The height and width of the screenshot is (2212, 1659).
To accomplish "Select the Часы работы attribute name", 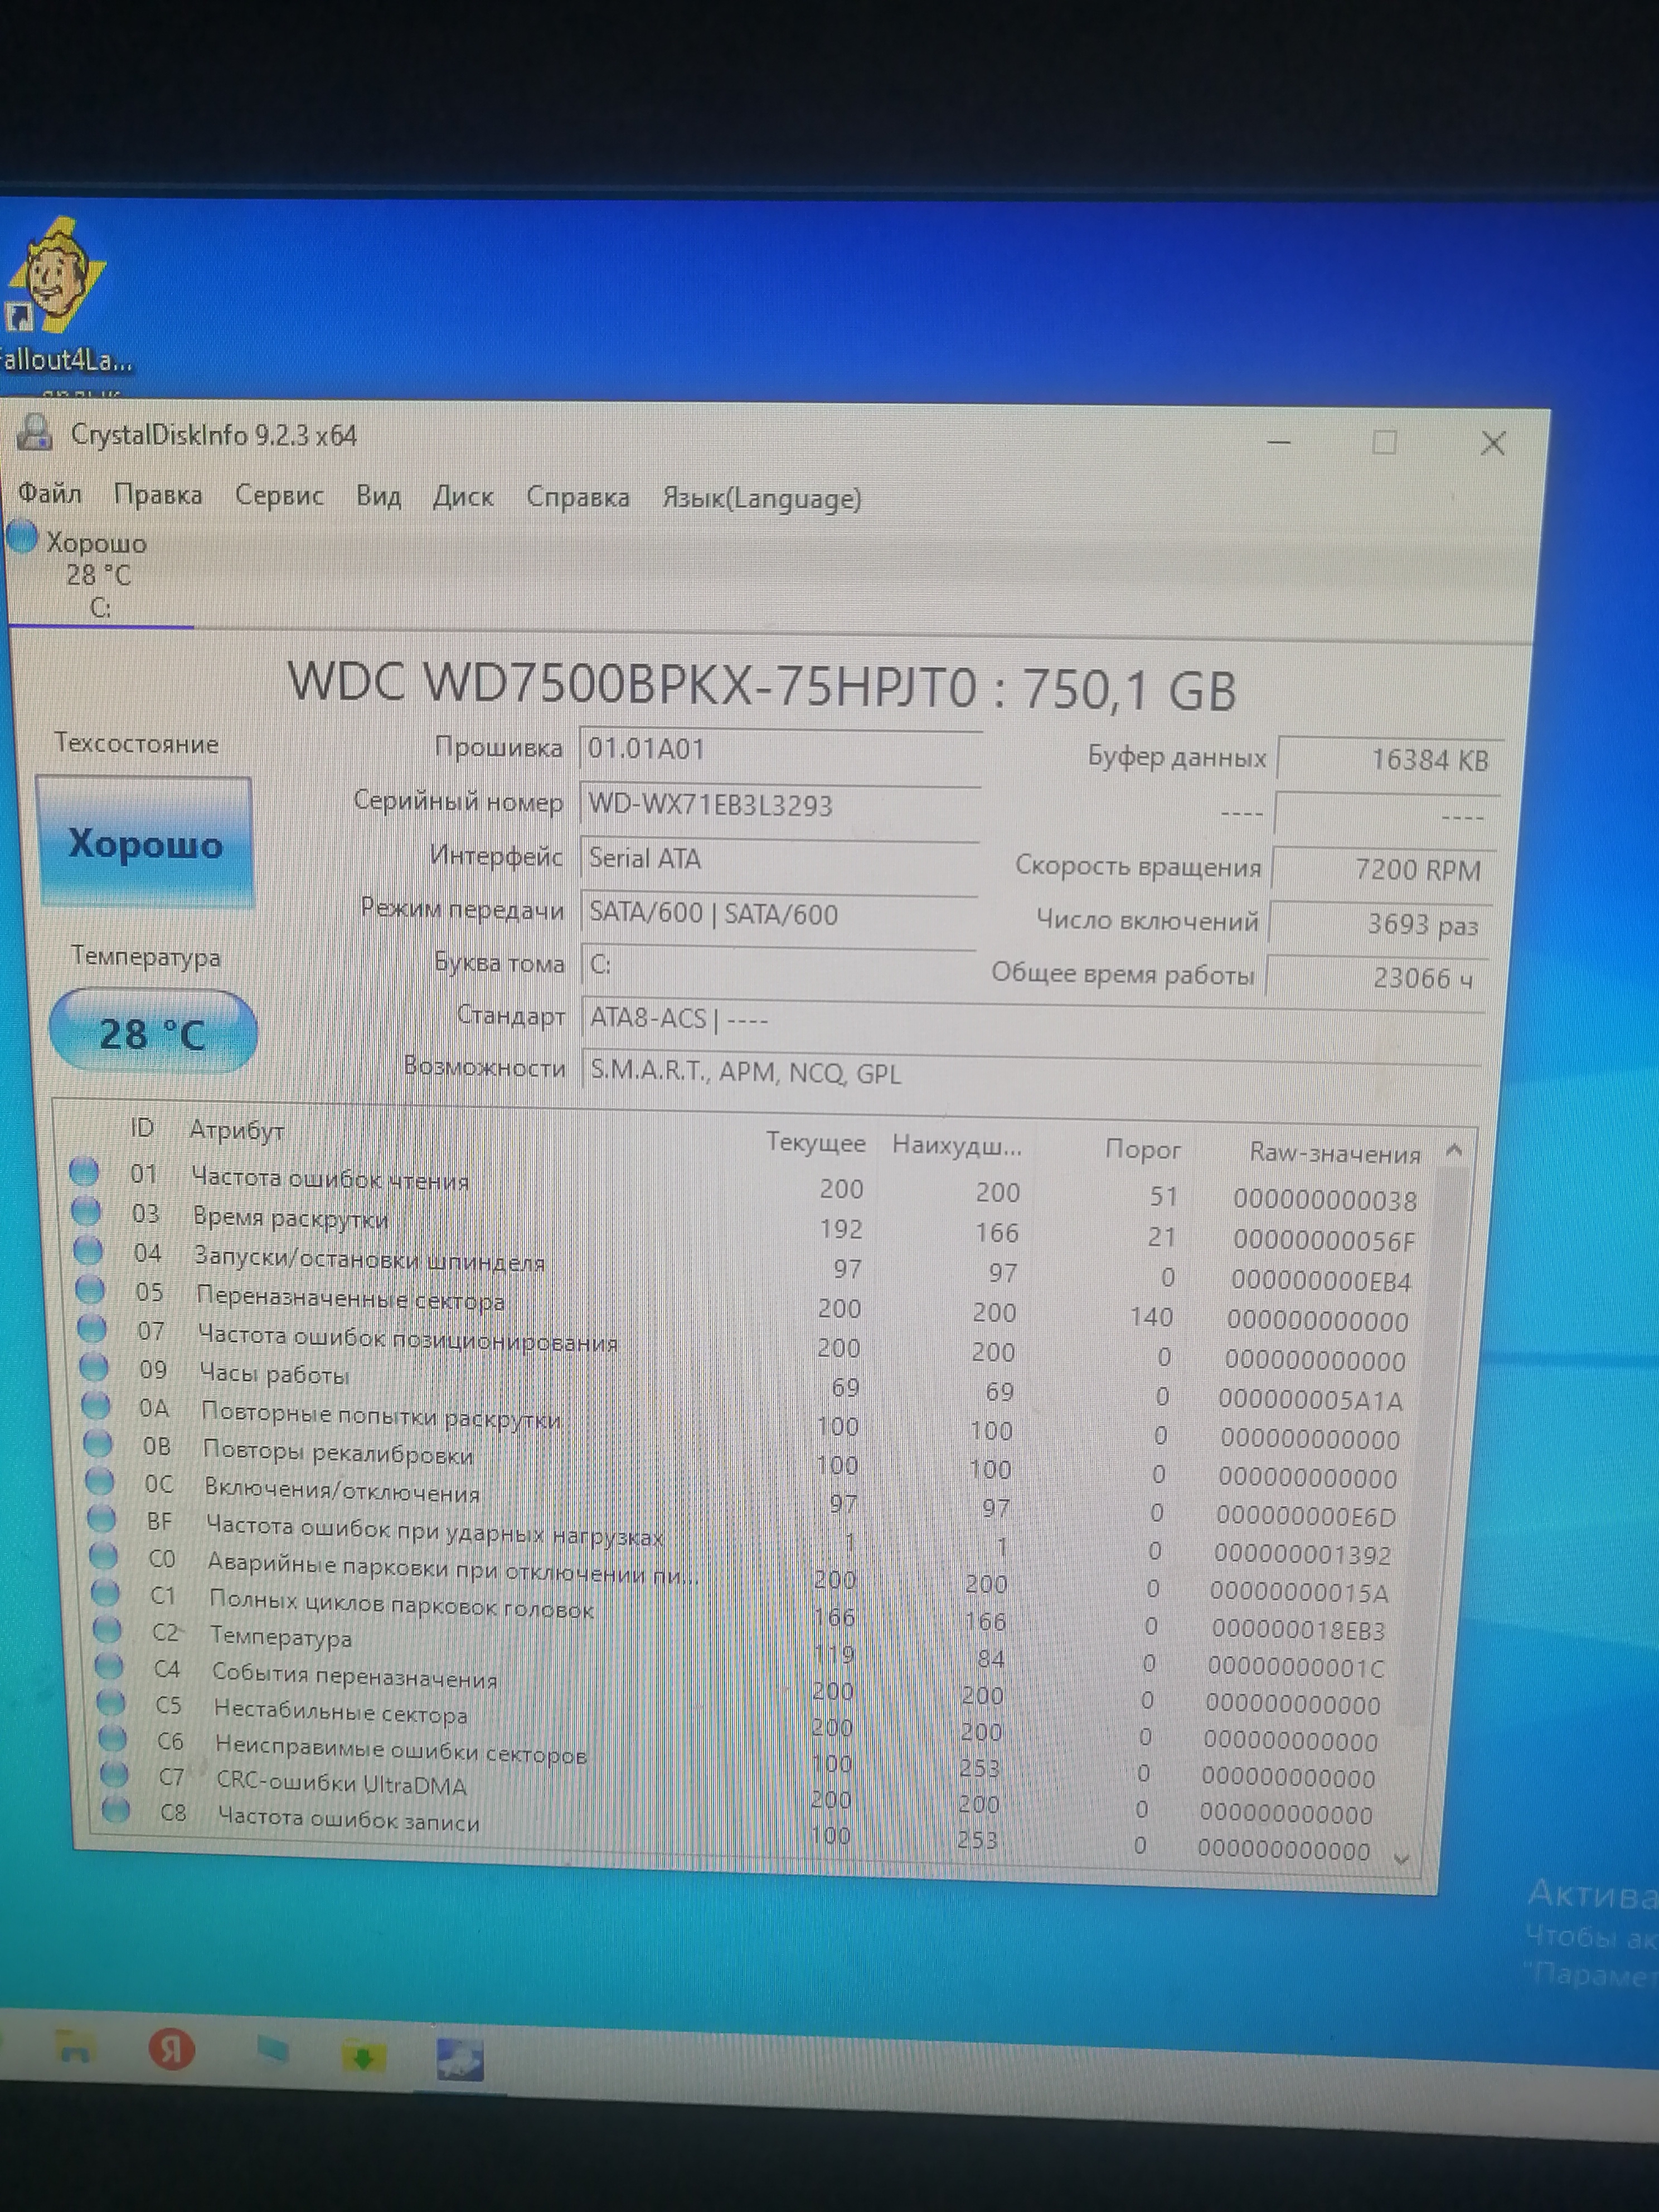I will point(274,1374).
